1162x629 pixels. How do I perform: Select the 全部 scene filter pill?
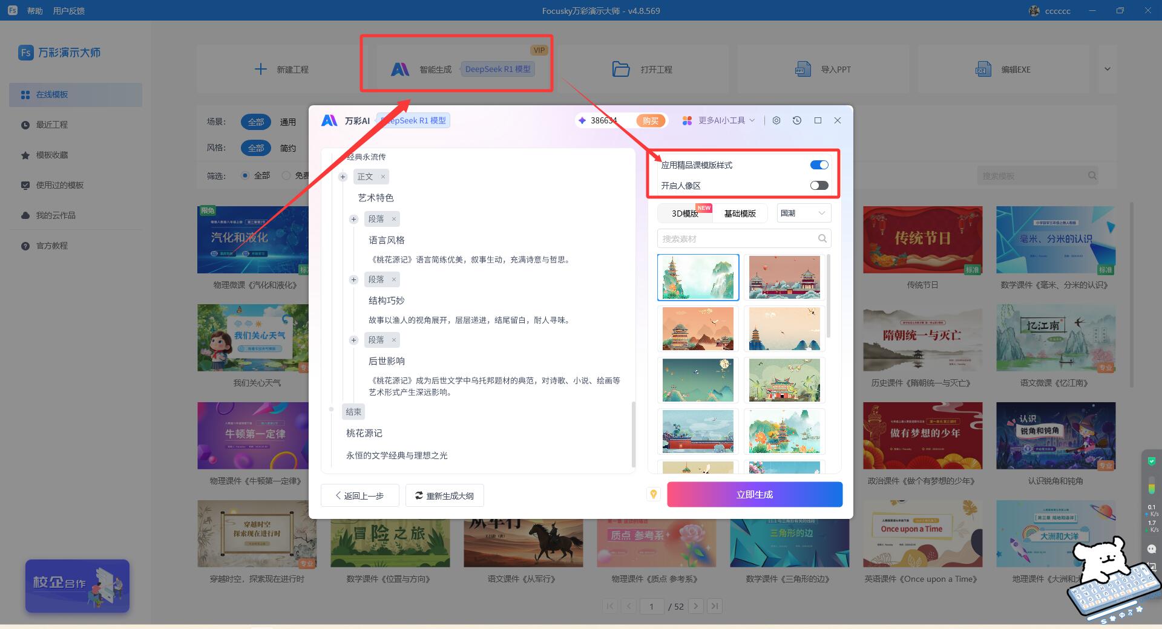coord(256,122)
